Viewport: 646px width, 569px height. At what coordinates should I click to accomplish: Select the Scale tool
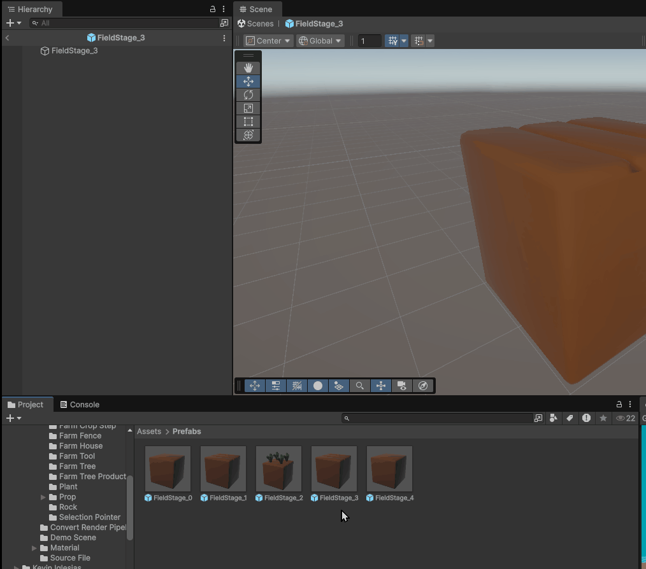point(248,108)
